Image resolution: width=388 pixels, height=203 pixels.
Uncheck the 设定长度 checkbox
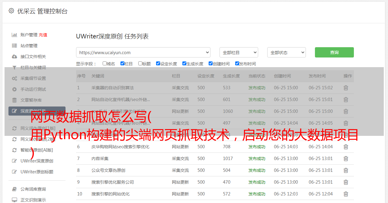(158, 64)
